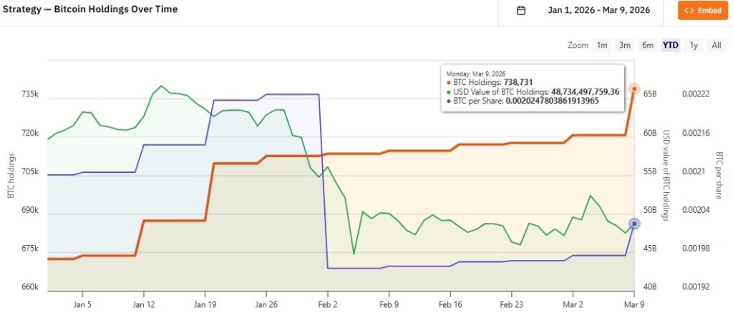Screen dimensions: 733x315
Task: Switch the chart to YTD view
Action: pyautogui.click(x=671, y=45)
